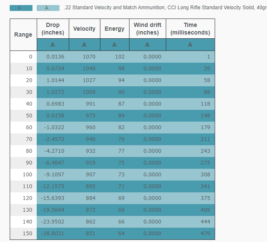Image resolution: width=267 pixels, height=242 pixels.
Task: Click velocity value 1070 at range 0
Action: point(89,57)
